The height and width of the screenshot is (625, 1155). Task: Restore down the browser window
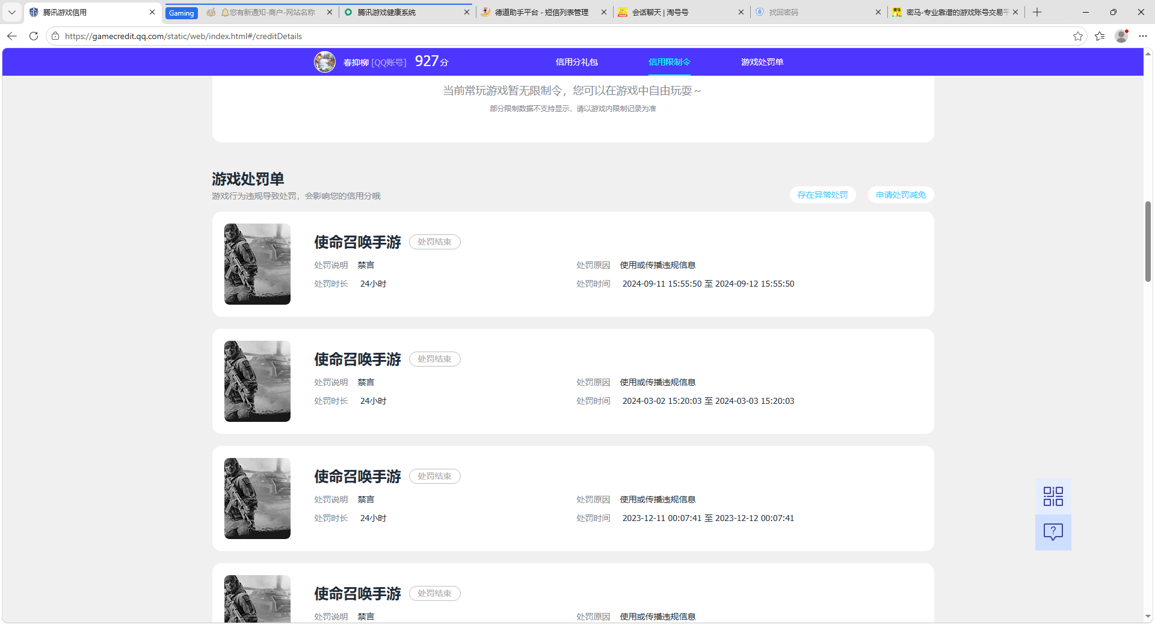1113,12
